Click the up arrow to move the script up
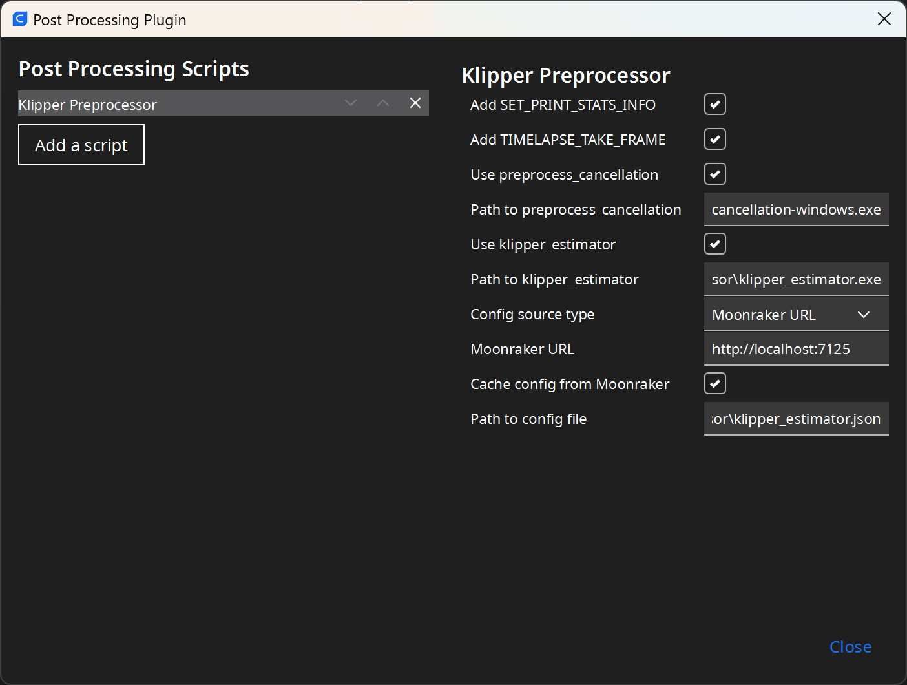 (383, 103)
